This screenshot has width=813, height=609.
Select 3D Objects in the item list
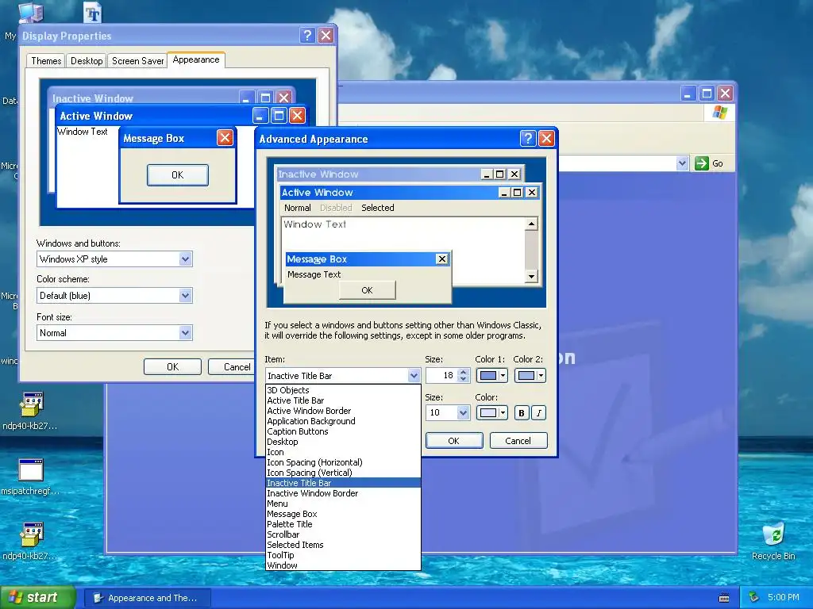click(343, 390)
